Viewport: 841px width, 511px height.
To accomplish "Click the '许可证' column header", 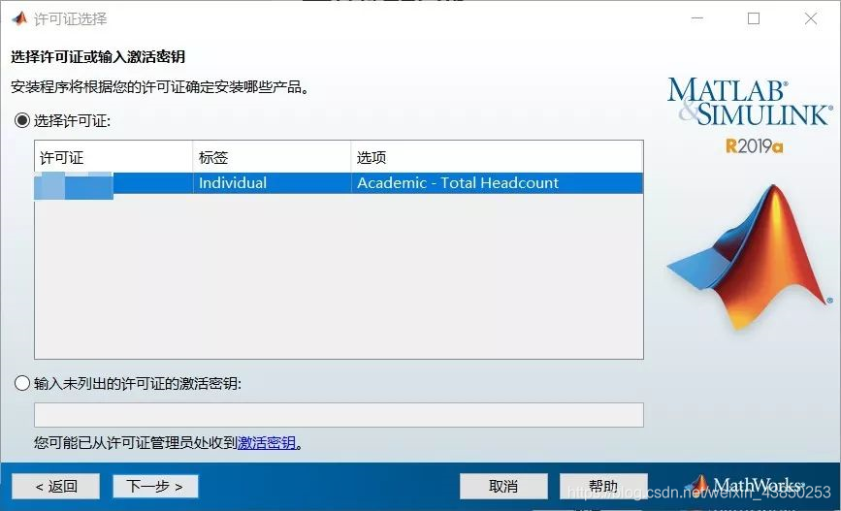I will (x=113, y=157).
